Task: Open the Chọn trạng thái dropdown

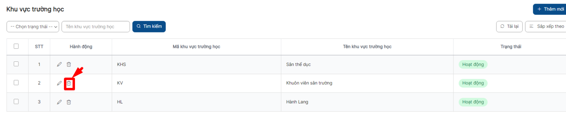Action: coord(33,26)
